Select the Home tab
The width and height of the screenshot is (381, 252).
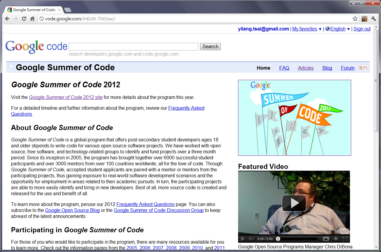[x=263, y=68]
